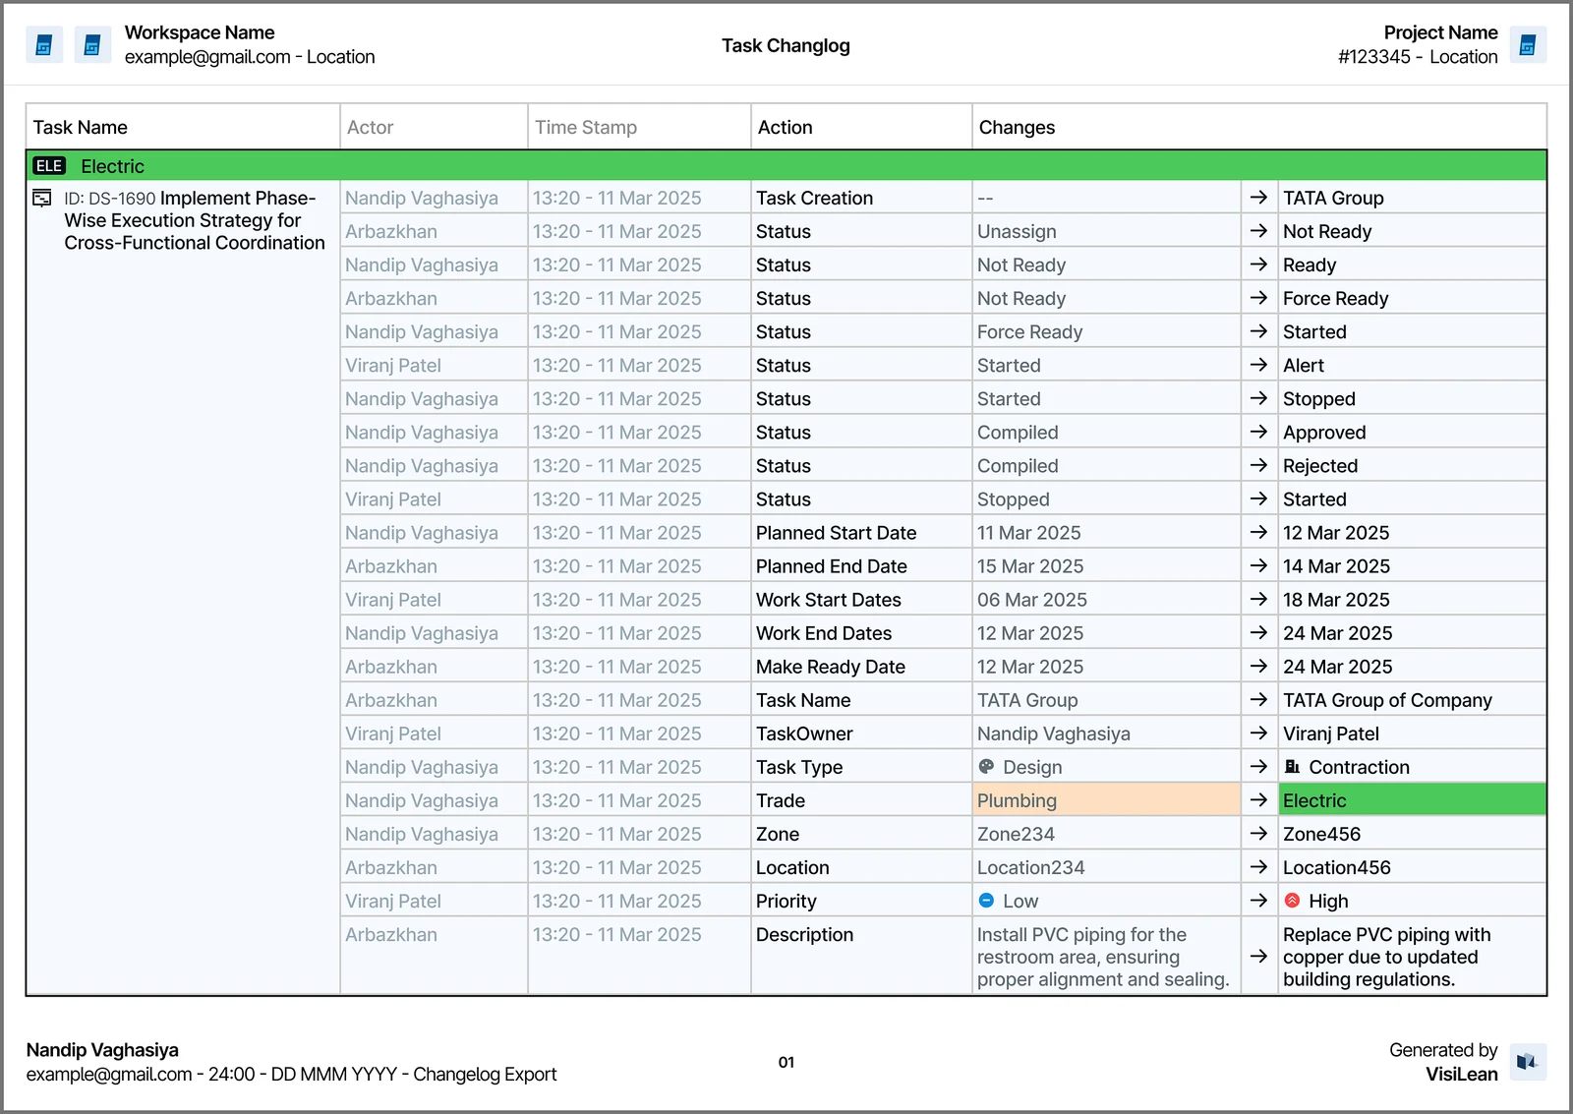This screenshot has height=1114, width=1573.
Task: Click the 'Rejected' status value
Action: [1320, 466]
